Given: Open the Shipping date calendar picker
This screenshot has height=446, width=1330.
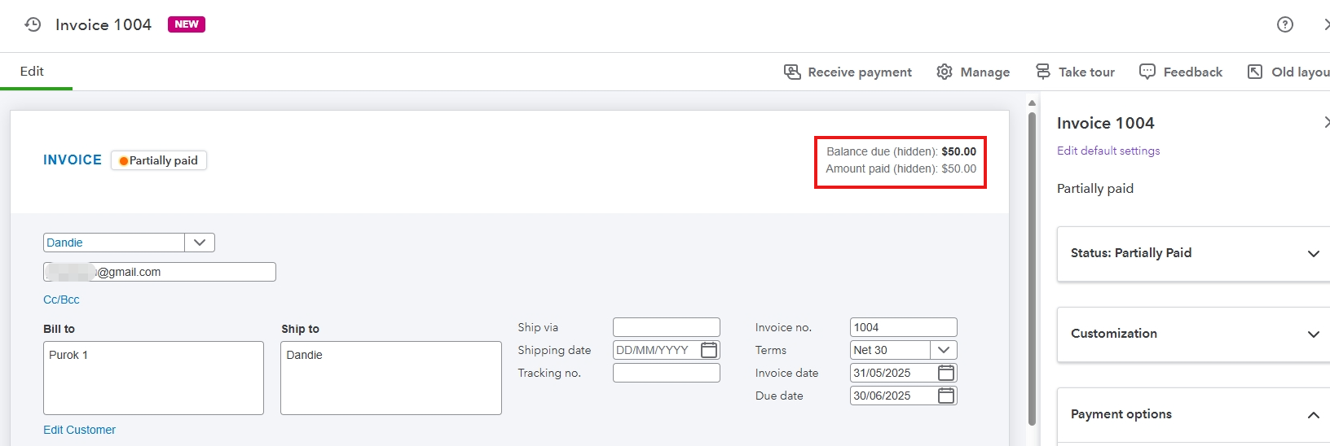Looking at the screenshot, I should [709, 350].
